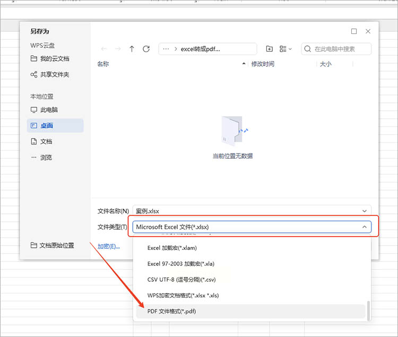Open the view mode options
Screen dimensions: 398x337
[285, 49]
